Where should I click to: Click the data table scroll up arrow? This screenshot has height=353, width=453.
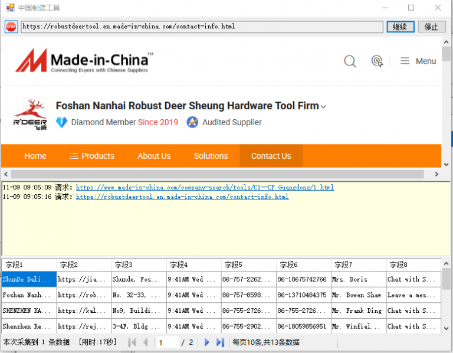click(x=446, y=263)
